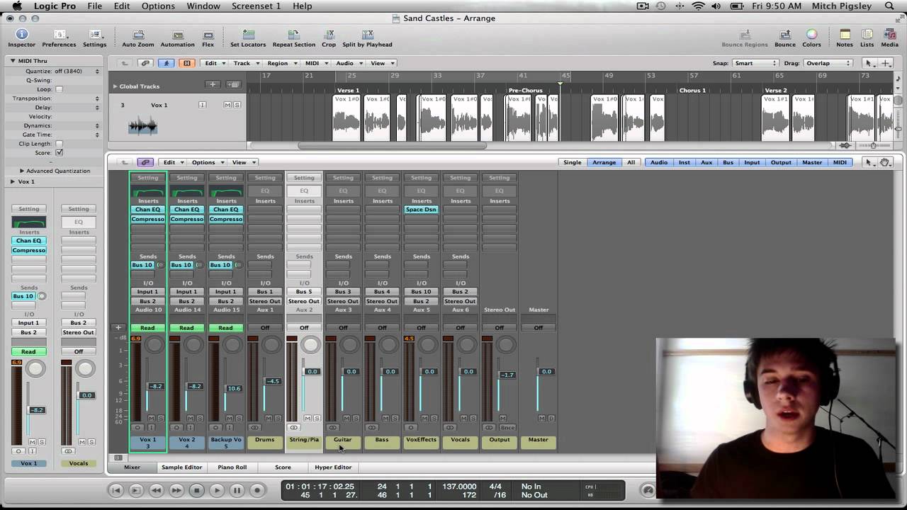
Task: Collapse the MIDI Thru region parameters
Action: click(x=13, y=61)
